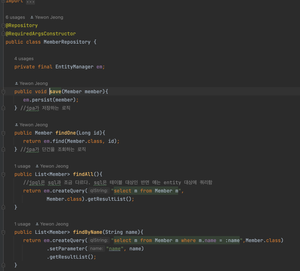Click 'Yewon Jeong' author hint above findAll

click(x=54, y=166)
